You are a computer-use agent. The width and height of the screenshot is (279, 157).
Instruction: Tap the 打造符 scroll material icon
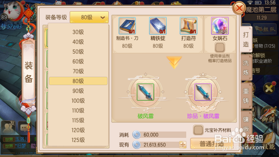coord(188,26)
